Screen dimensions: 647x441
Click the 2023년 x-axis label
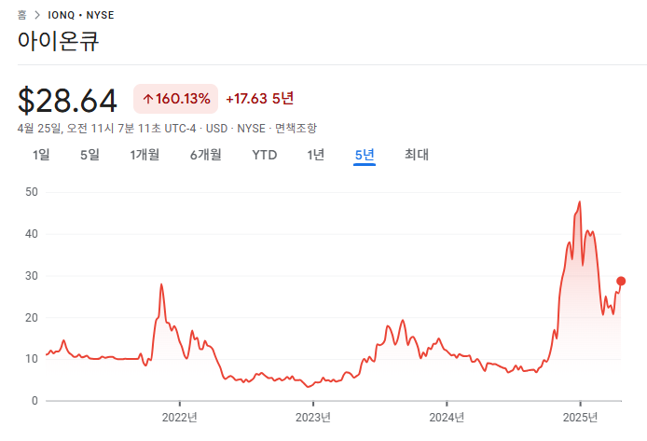(x=313, y=418)
